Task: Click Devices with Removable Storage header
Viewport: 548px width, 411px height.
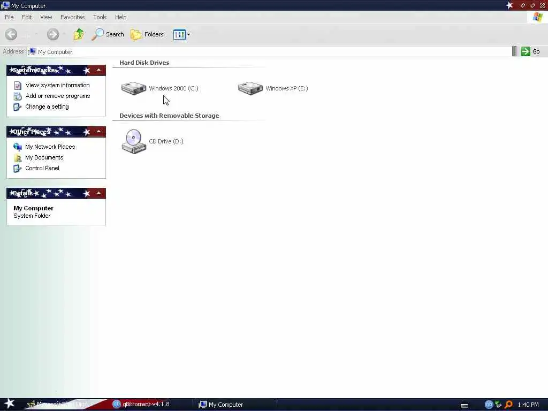Action: click(x=169, y=116)
